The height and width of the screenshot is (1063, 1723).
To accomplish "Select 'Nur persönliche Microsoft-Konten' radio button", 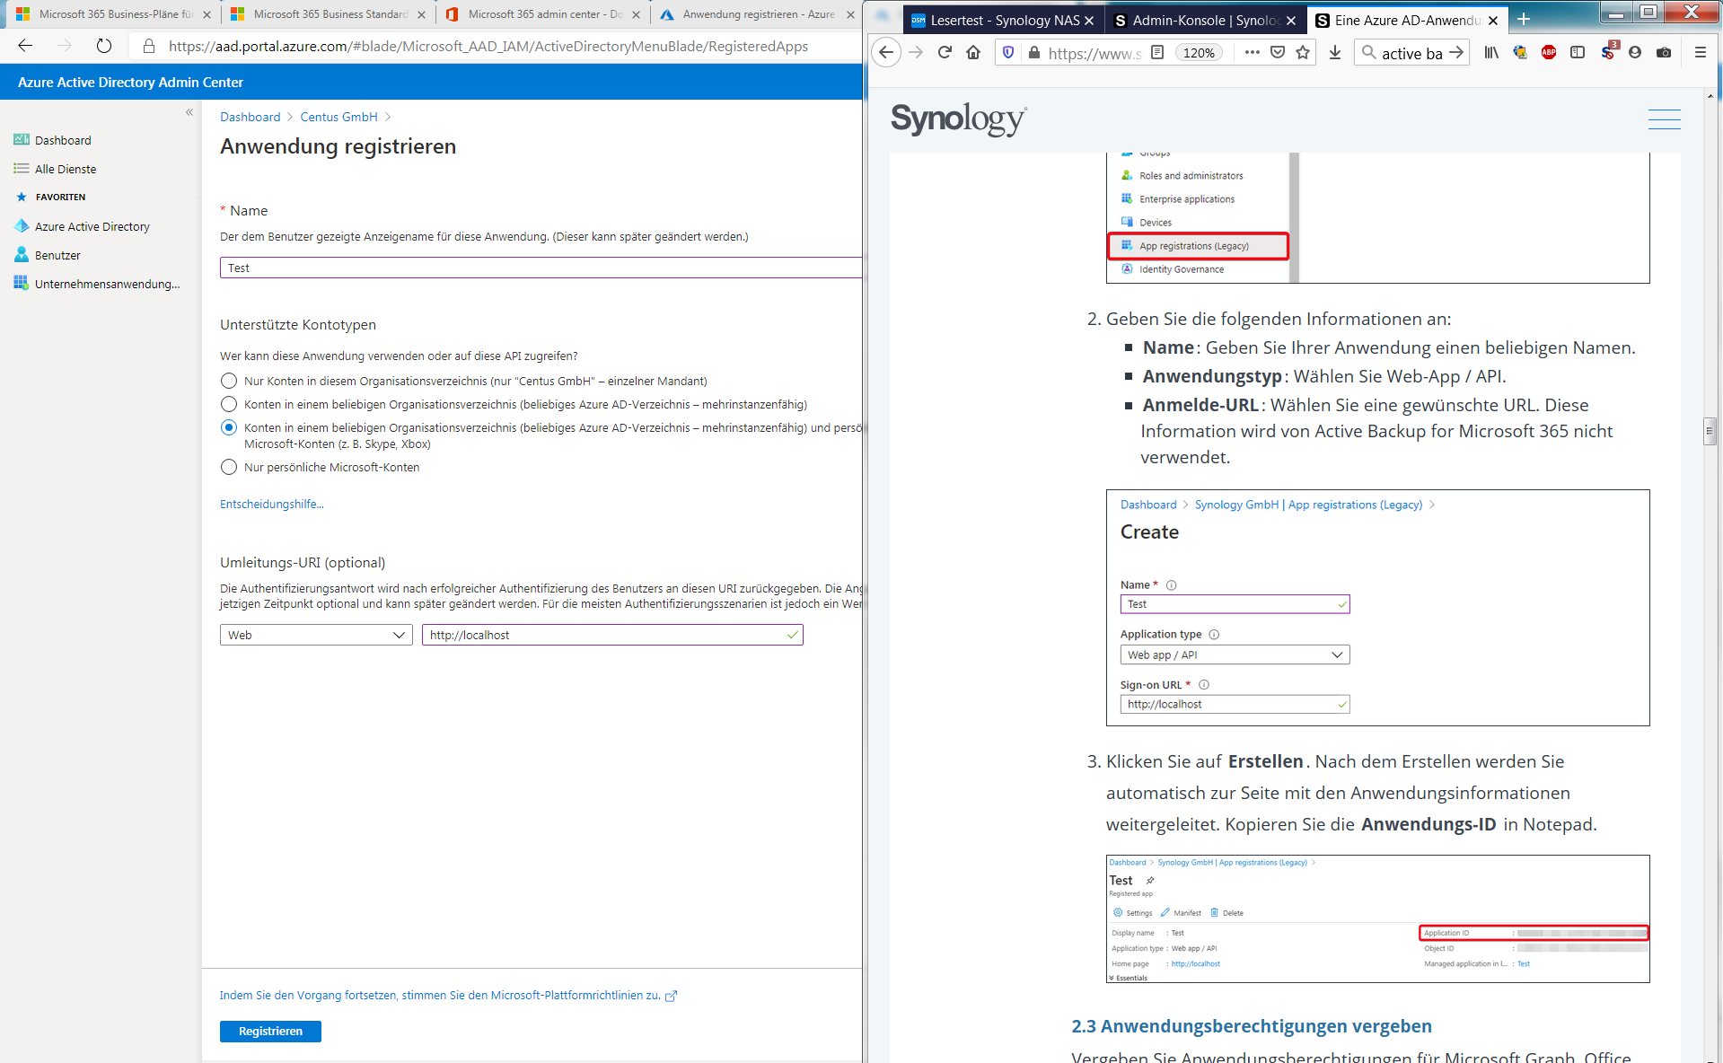I will (x=229, y=467).
